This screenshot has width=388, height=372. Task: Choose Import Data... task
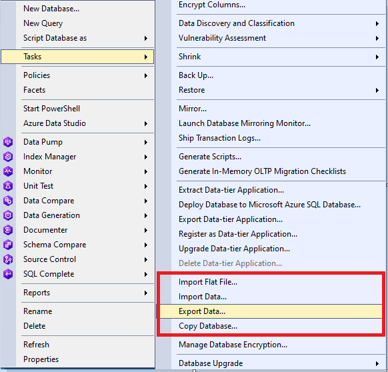click(x=203, y=297)
